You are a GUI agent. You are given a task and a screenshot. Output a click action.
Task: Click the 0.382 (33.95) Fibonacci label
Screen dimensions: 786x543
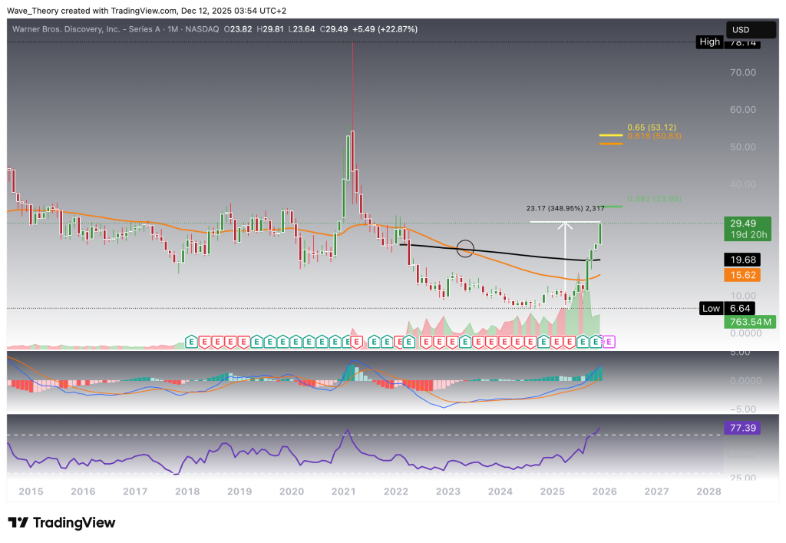(654, 199)
